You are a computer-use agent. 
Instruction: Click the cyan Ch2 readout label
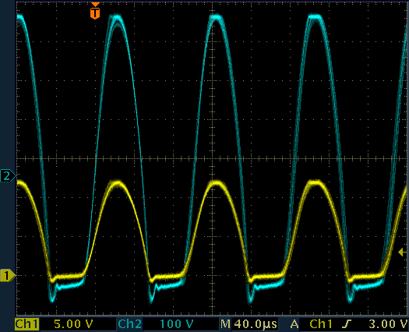(129, 324)
